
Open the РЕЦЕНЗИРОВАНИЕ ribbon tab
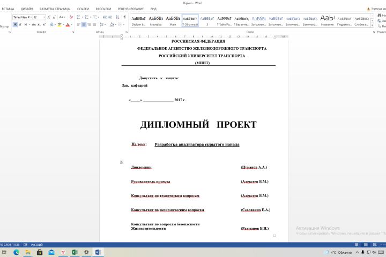coord(131,9)
